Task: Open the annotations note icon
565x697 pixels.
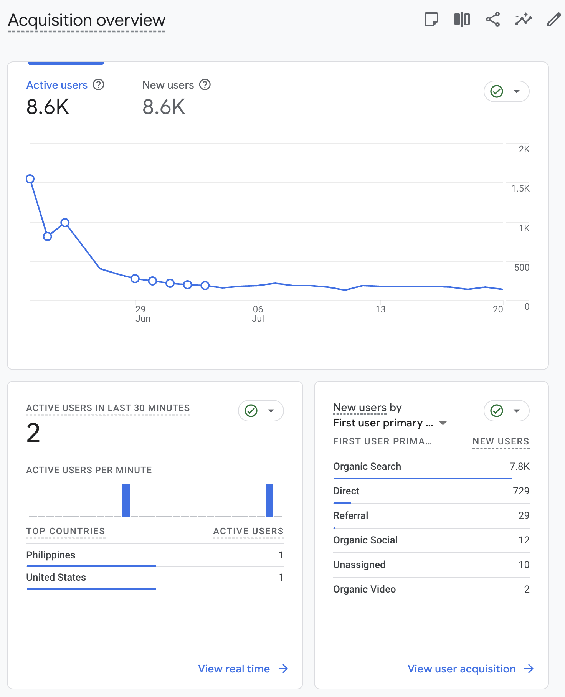Action: coord(431,19)
